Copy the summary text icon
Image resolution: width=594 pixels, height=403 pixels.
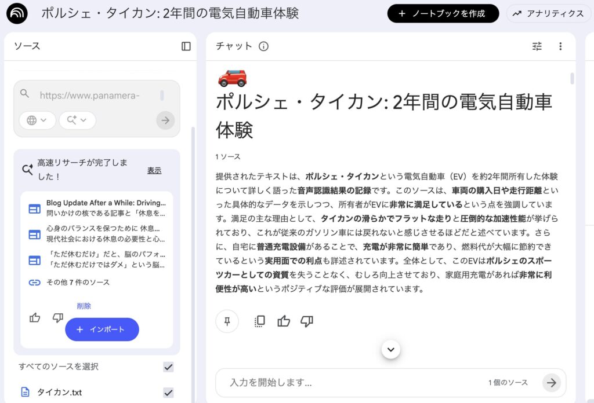259,321
